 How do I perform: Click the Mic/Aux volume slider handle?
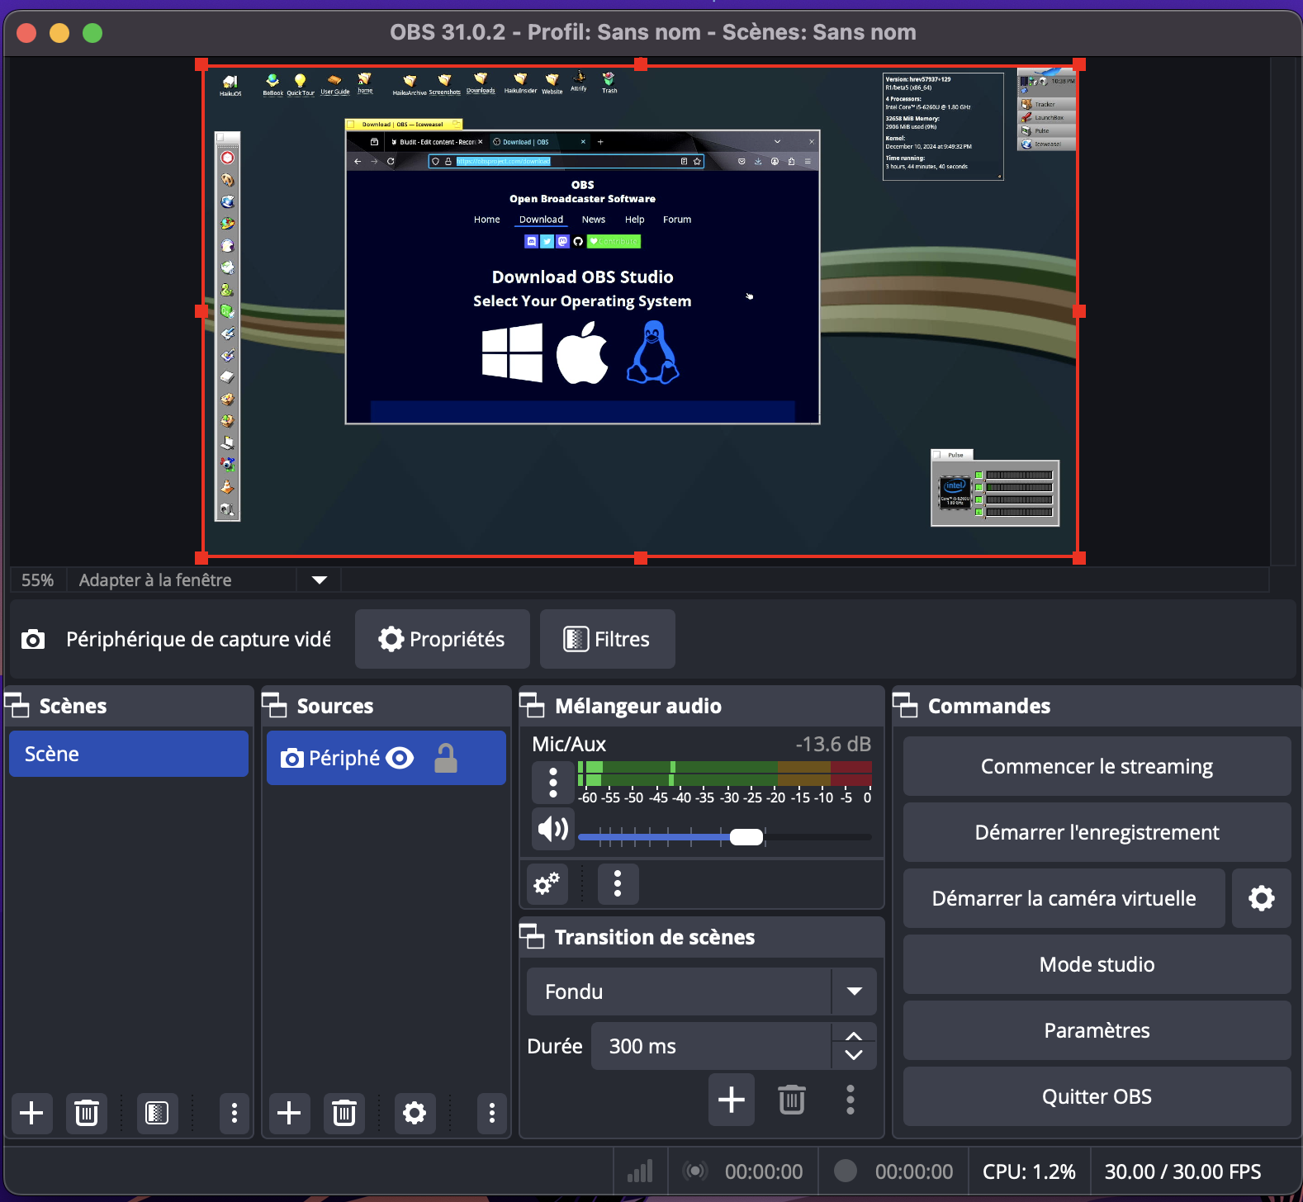(746, 837)
